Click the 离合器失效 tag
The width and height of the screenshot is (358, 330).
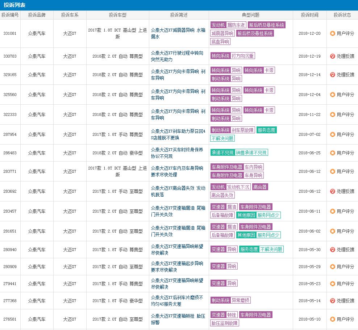click(222, 195)
